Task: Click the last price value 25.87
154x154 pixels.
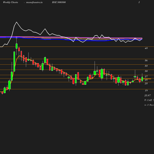Action: tap(148, 95)
